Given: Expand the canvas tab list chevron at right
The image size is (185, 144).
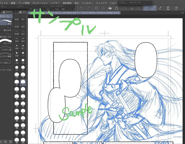Looking at the screenshot, I should tap(182, 12).
